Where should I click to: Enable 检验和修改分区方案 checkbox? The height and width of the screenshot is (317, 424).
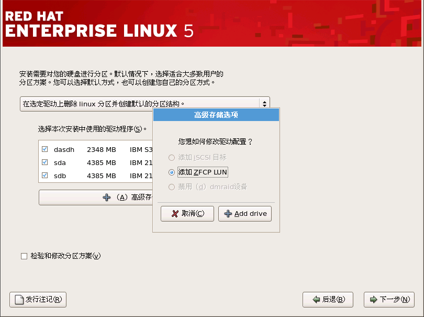[24, 256]
